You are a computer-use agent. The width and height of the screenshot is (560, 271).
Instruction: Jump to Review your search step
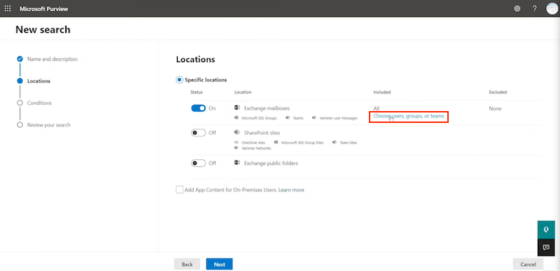point(48,125)
